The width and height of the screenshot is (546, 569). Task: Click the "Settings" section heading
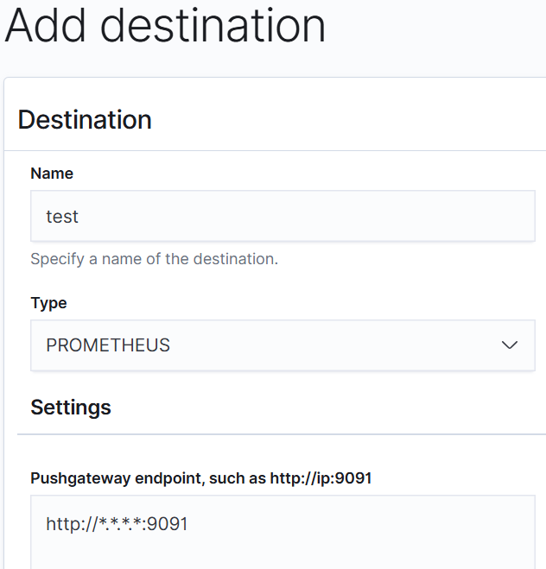point(71,408)
